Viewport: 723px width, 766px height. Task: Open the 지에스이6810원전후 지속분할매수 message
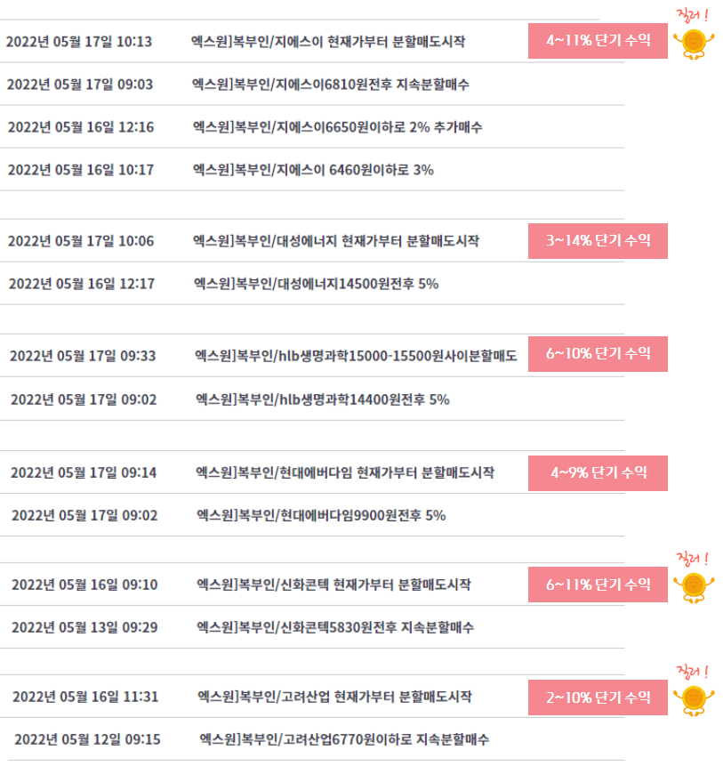[331, 85]
